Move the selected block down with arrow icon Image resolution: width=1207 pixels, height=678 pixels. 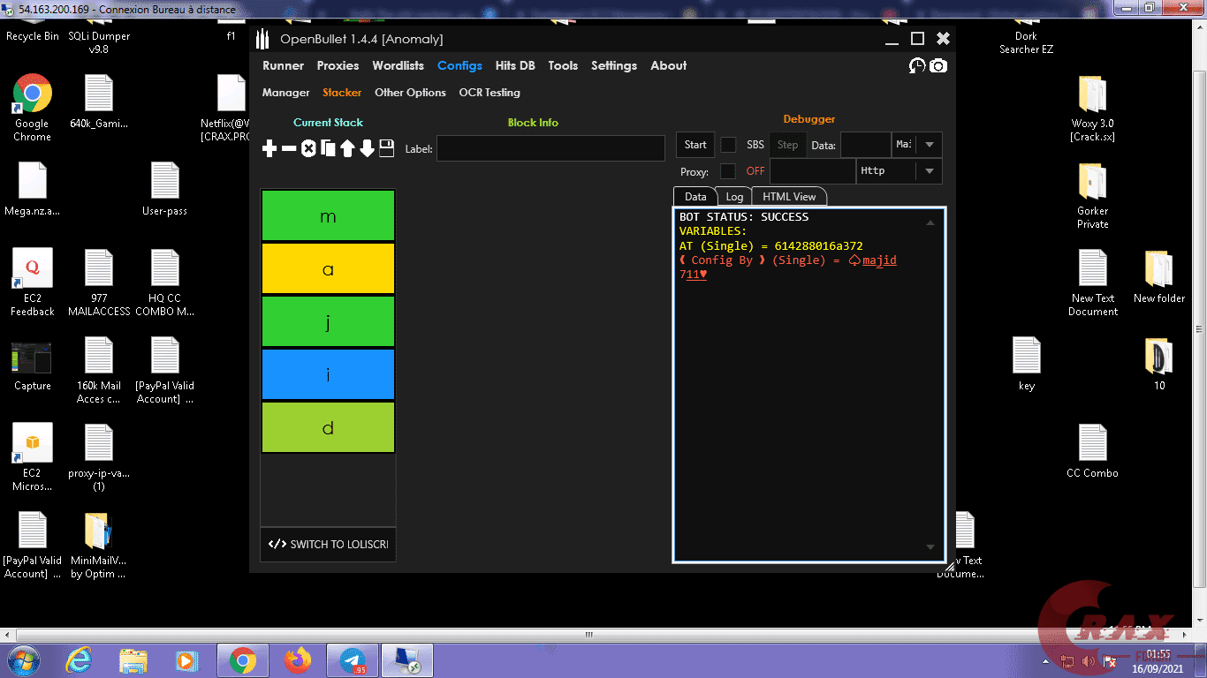pos(367,149)
